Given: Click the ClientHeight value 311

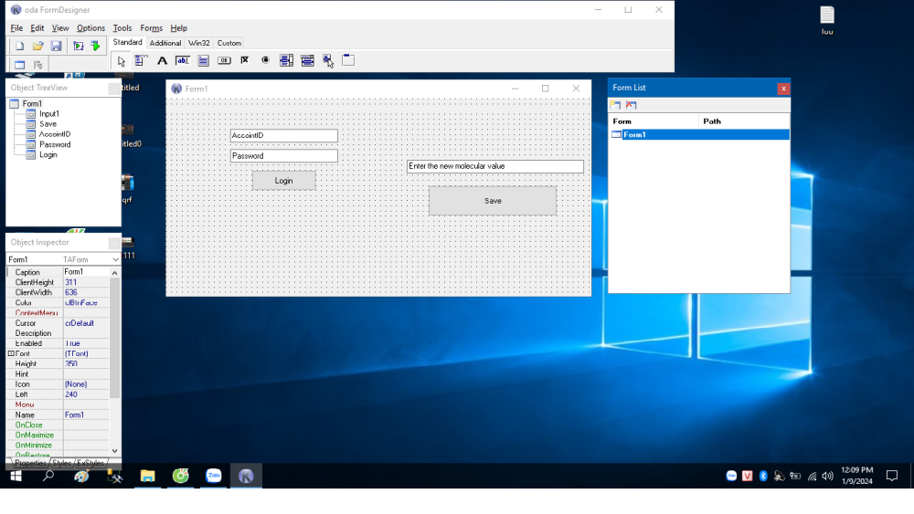Looking at the screenshot, I should coord(86,282).
